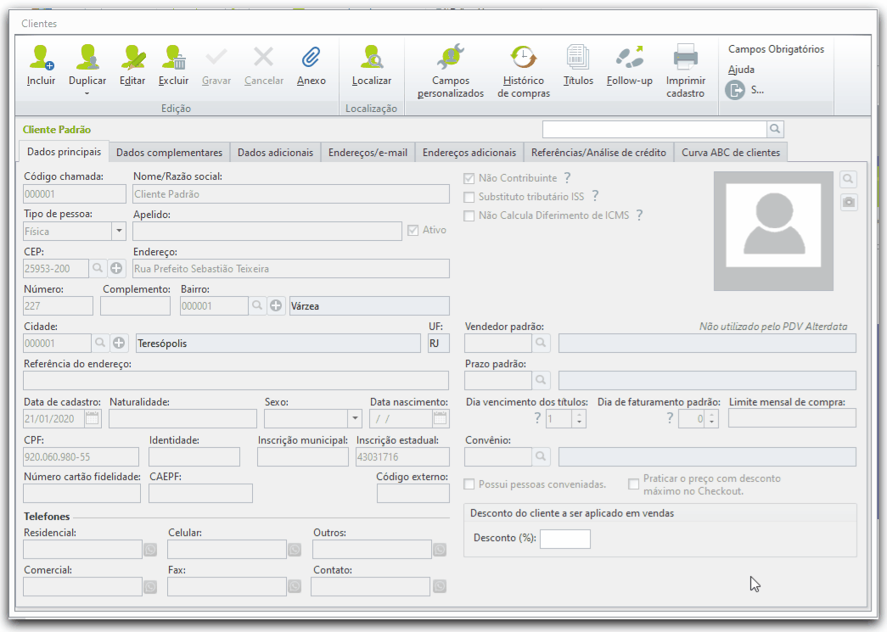
Task: Click the Desconto (%) input field
Action: pos(565,539)
